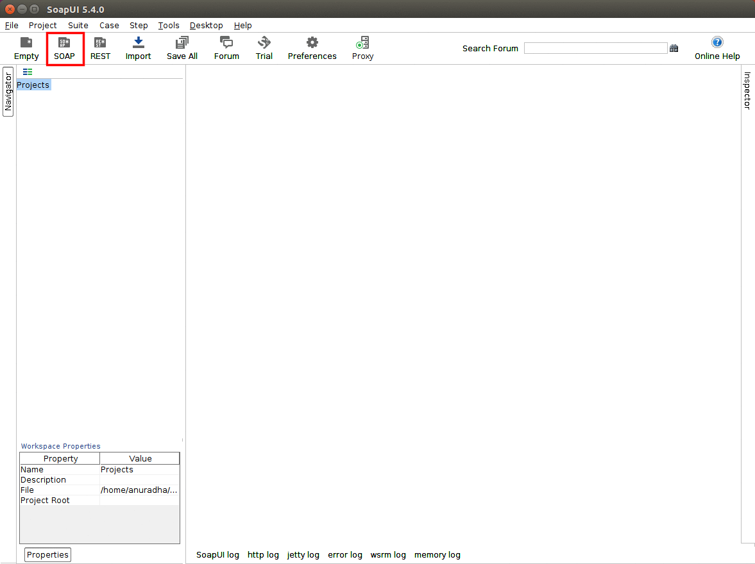The image size is (755, 564).
Task: Toggle the Navigator side tab
Action: click(8, 92)
